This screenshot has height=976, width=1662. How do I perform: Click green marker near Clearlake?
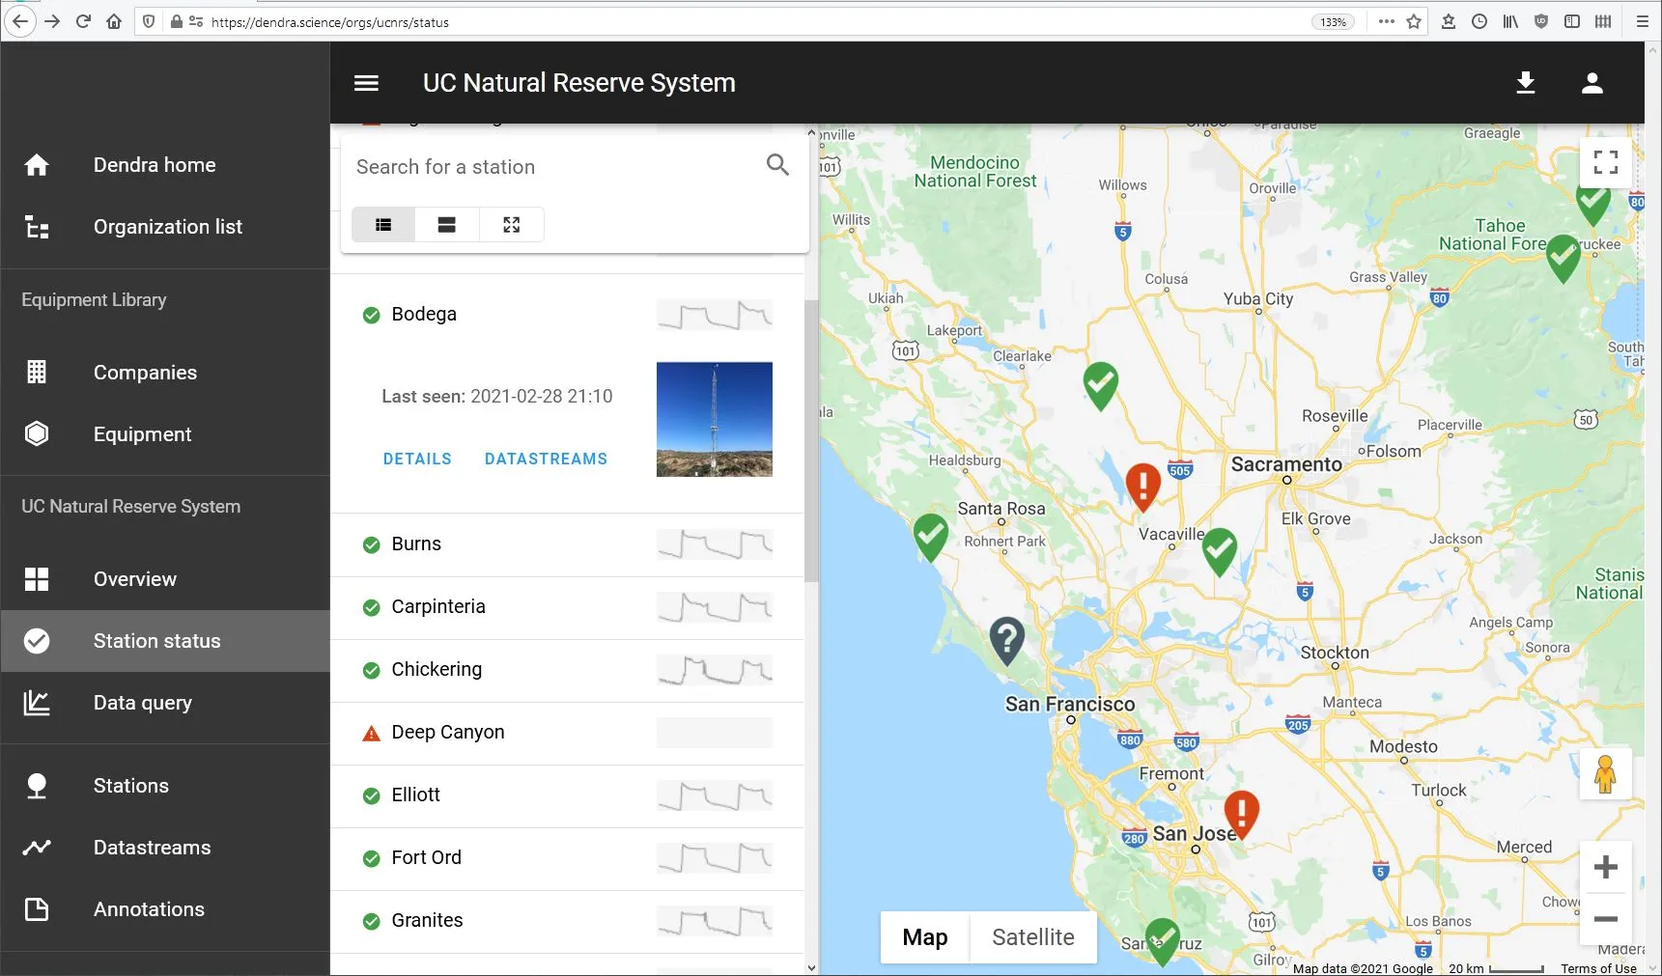[x=1101, y=384]
